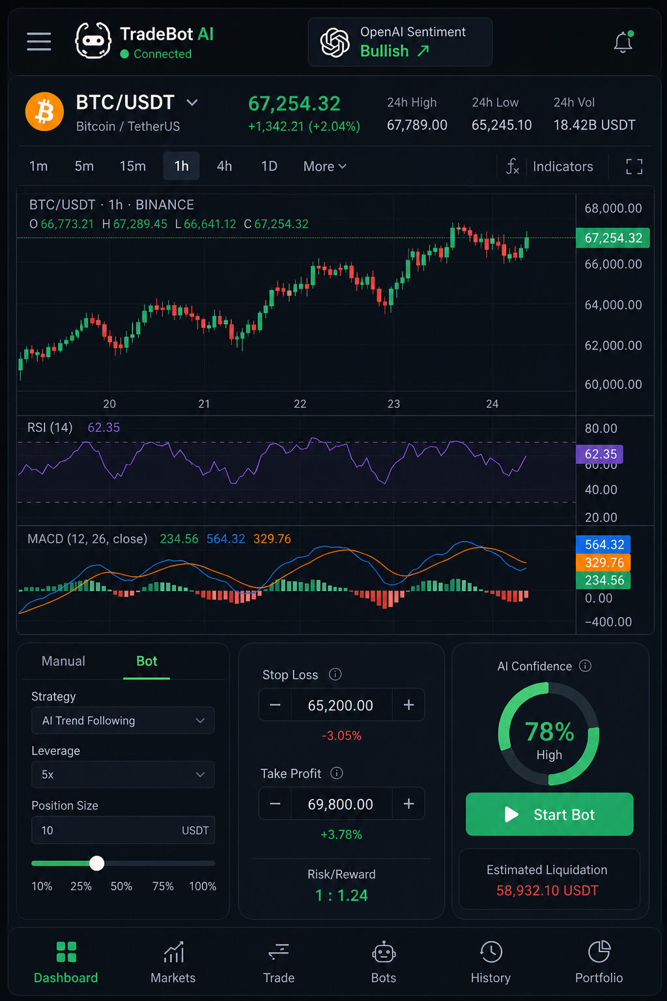Increase Take Profit with plus button

[x=408, y=804]
